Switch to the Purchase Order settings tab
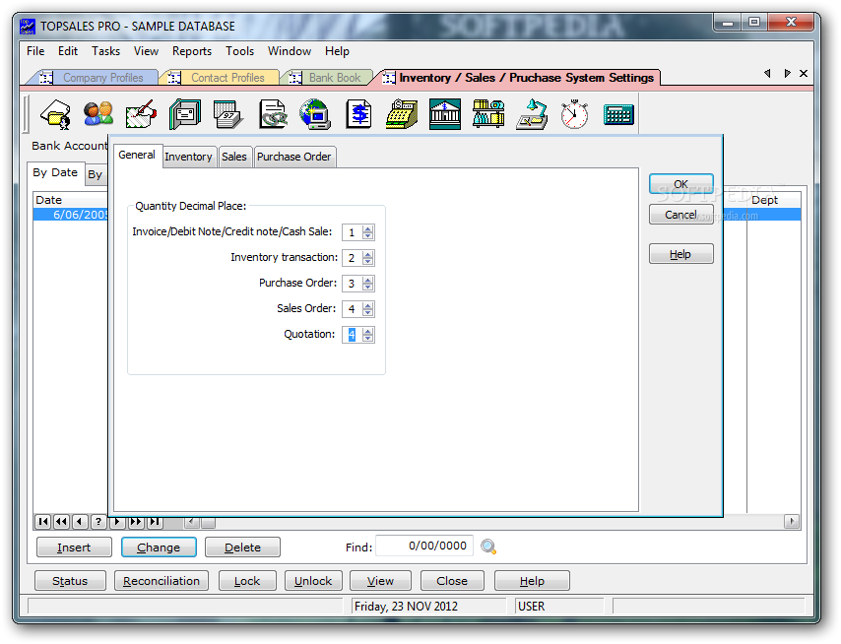Screen dimensions: 841x644 [x=294, y=157]
